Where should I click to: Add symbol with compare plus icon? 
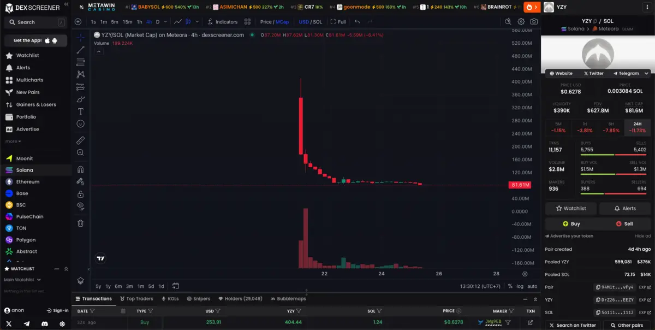tap(78, 21)
